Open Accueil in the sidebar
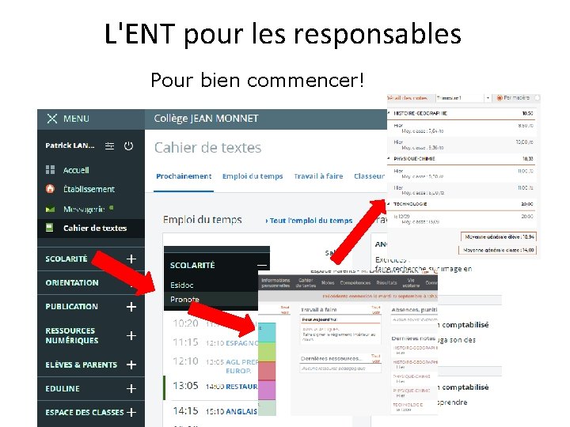The width and height of the screenshot is (570, 427). click(76, 170)
